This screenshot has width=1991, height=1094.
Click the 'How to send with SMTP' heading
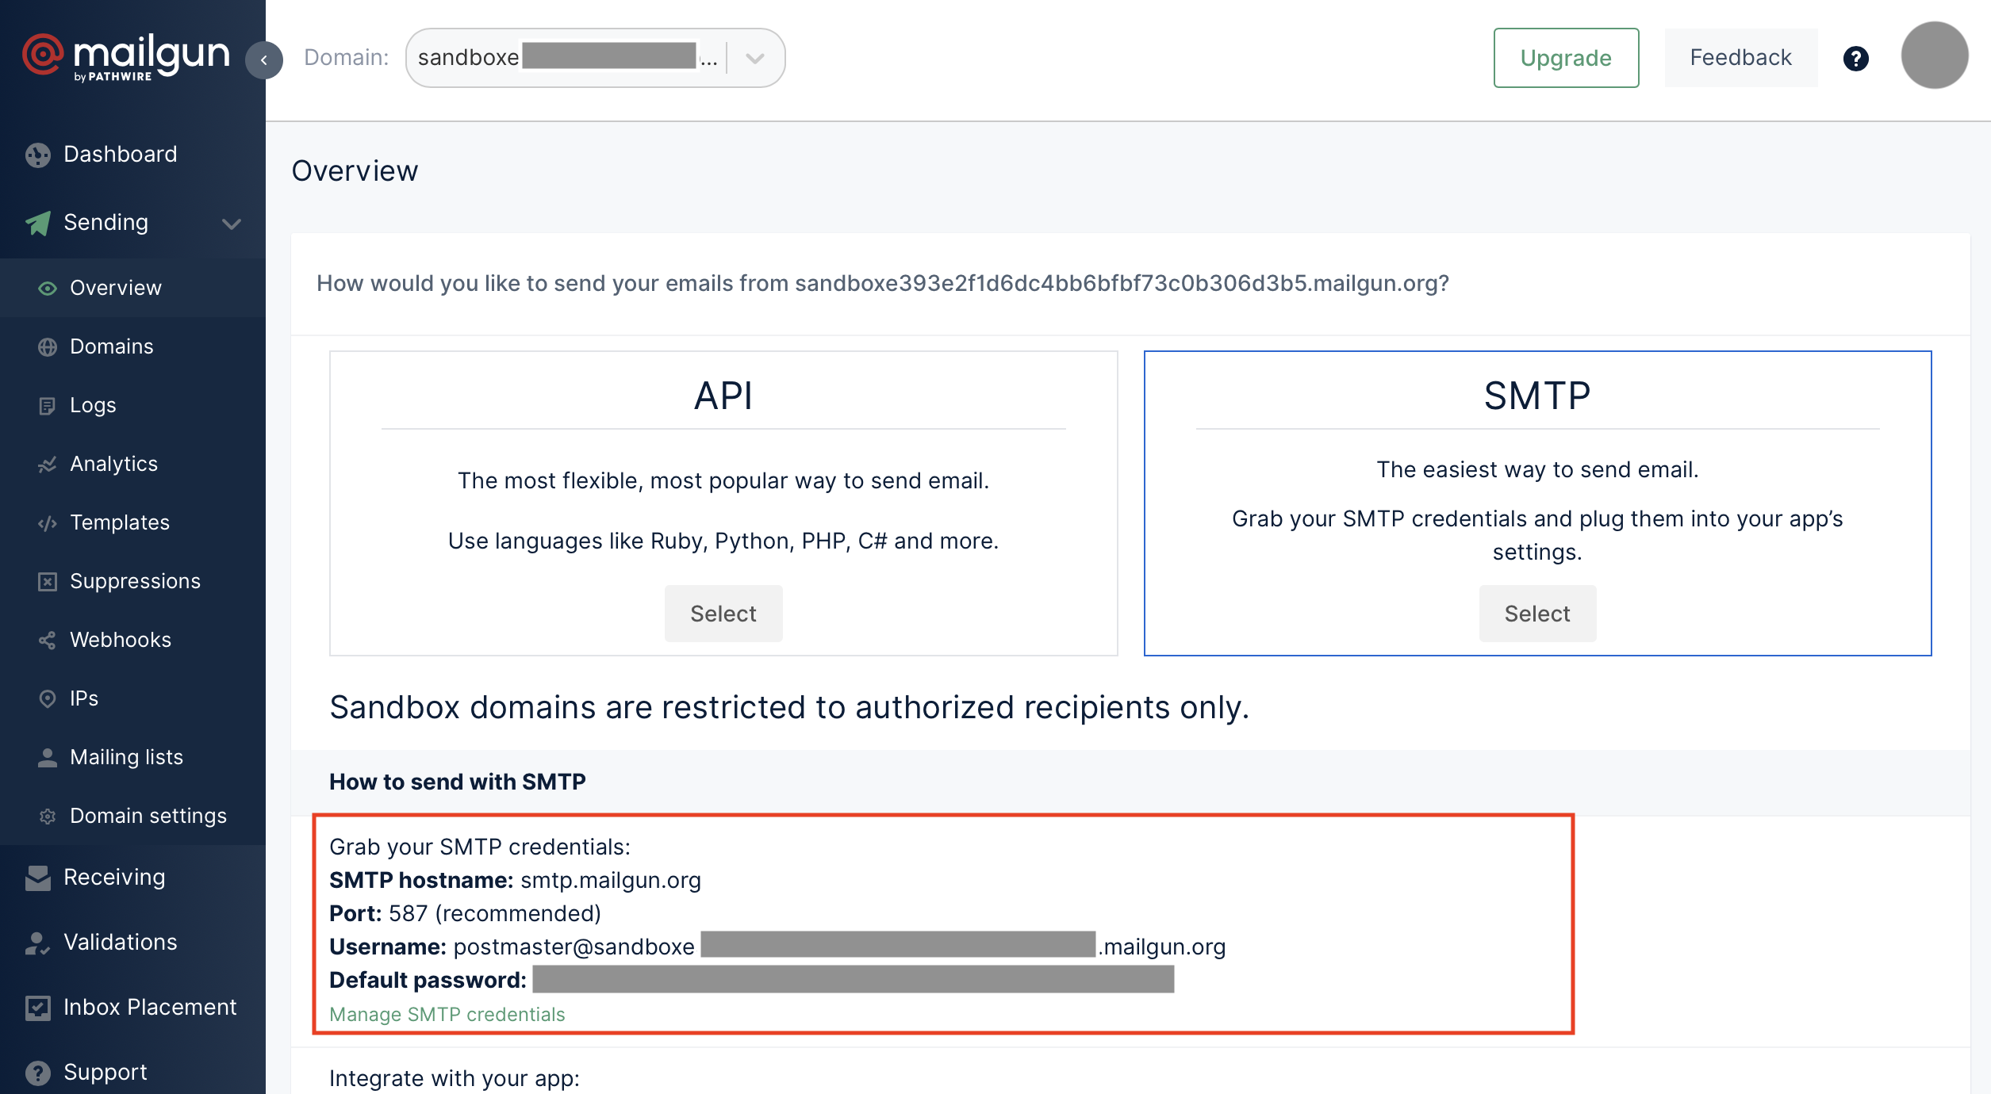[458, 782]
